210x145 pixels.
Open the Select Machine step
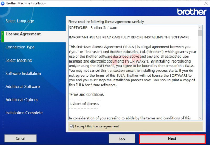coord(19,60)
